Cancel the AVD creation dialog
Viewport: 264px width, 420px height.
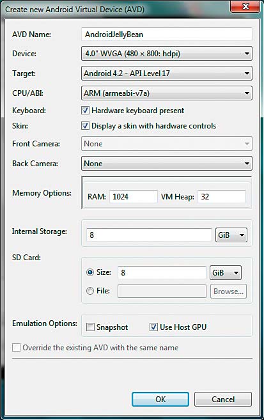point(223,400)
